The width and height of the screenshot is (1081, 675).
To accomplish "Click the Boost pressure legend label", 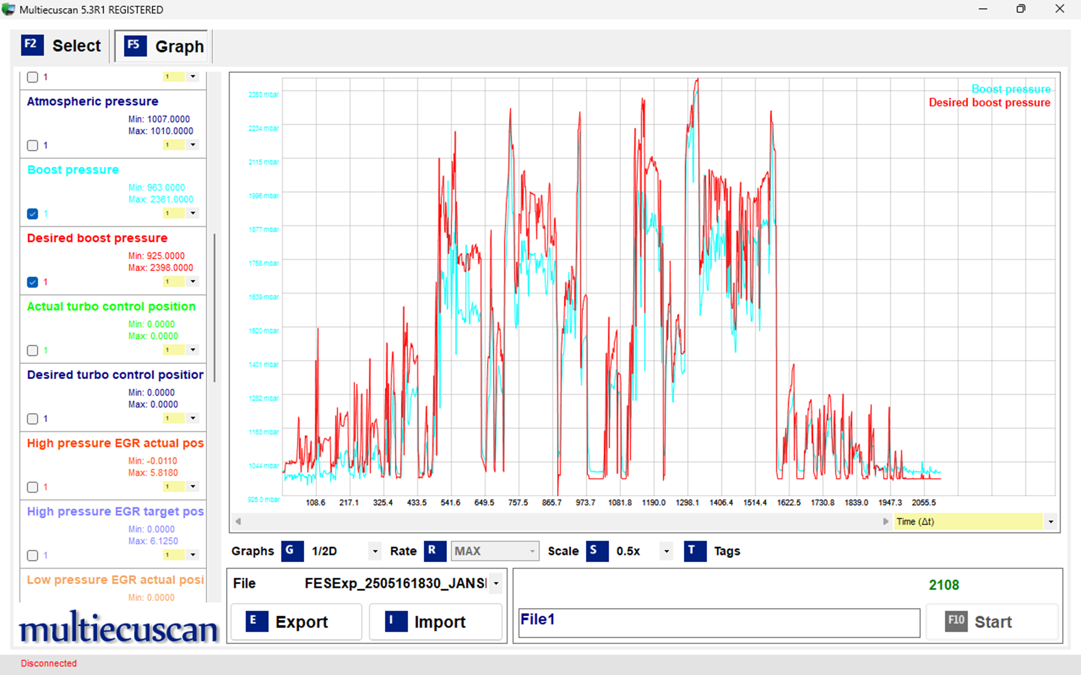I will point(1011,89).
